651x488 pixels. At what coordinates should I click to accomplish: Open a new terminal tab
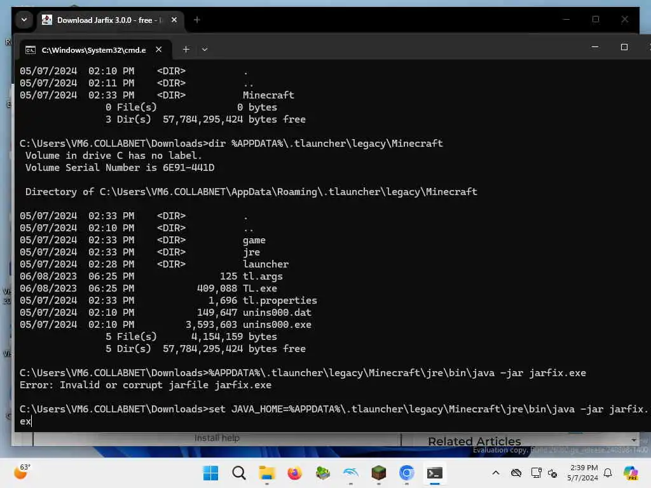pos(186,50)
